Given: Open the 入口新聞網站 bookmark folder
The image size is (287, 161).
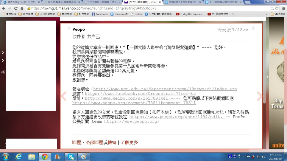Looking at the screenshot, I should 44,14.
